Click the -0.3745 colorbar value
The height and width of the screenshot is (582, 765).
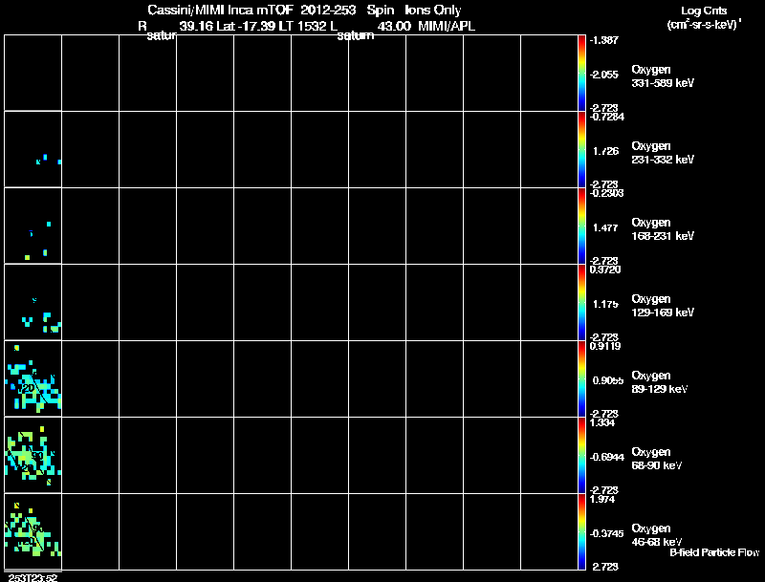607,534
